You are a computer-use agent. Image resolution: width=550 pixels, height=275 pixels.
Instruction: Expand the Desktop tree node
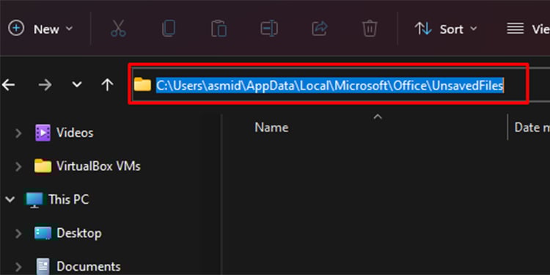(18, 233)
